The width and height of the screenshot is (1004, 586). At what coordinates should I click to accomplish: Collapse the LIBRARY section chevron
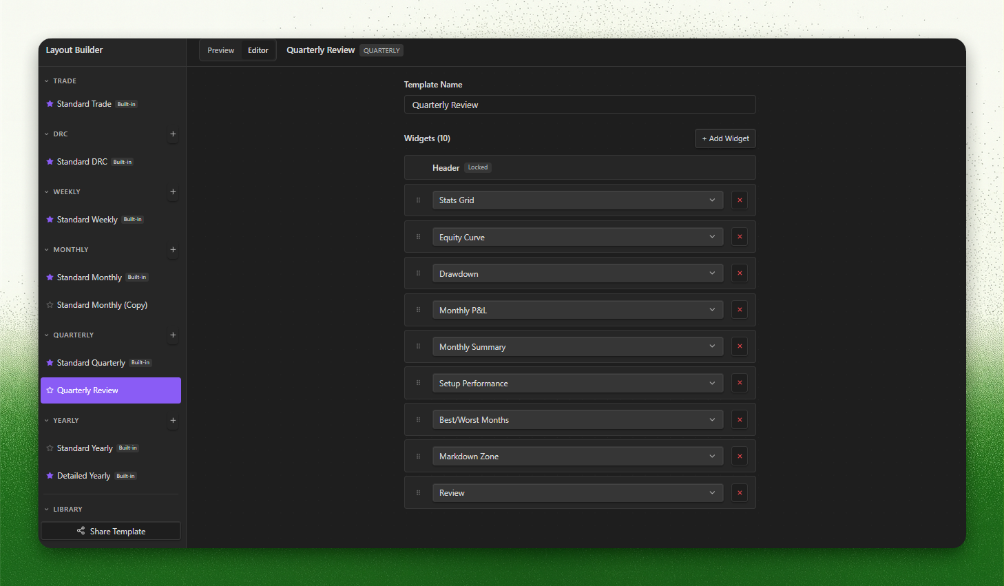[x=47, y=510]
